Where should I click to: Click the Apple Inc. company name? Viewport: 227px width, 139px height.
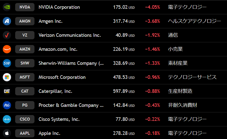click(x=49, y=133)
